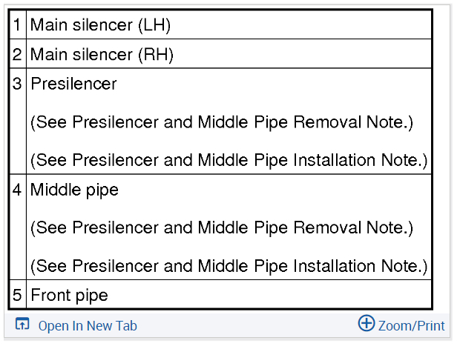
Task: Click the number 1 cell in the table
Action: click(18, 25)
